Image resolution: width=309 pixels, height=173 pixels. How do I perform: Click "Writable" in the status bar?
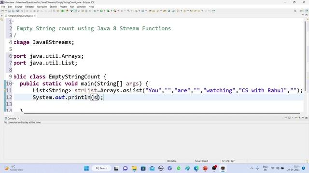pos(172,161)
